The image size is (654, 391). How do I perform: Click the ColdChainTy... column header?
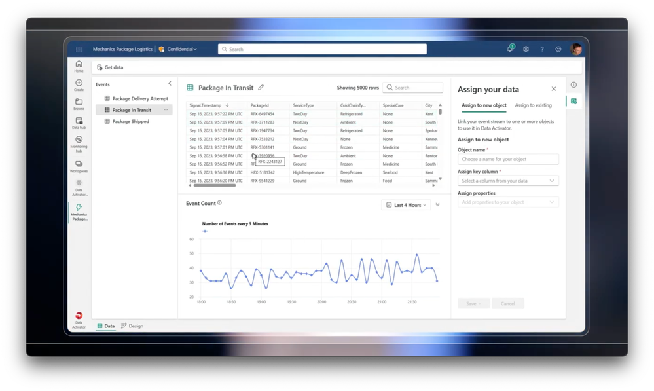352,105
